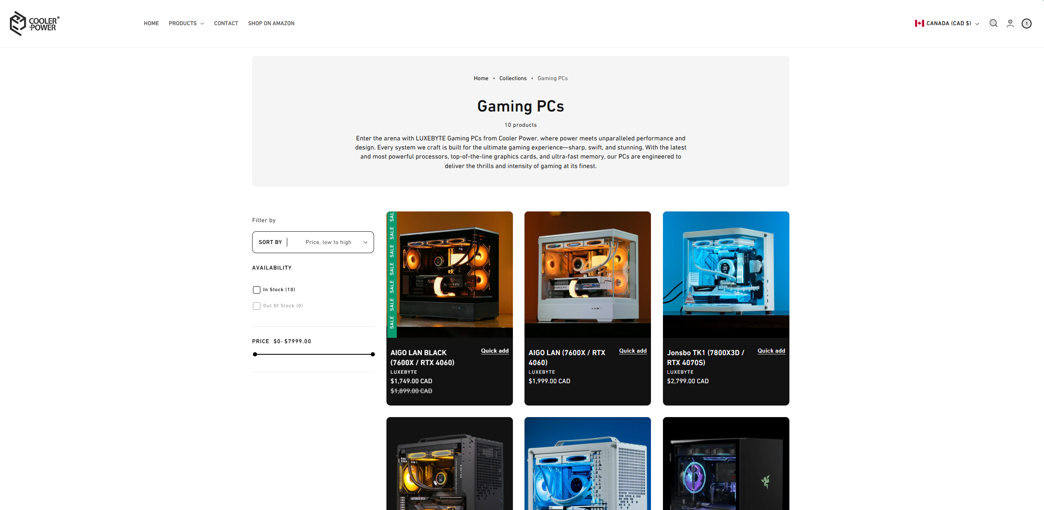Click the Cooler Power logo

point(35,24)
